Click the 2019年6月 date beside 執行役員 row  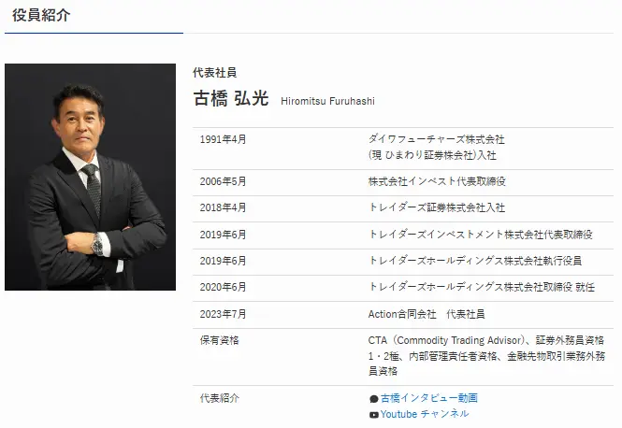tap(223, 261)
